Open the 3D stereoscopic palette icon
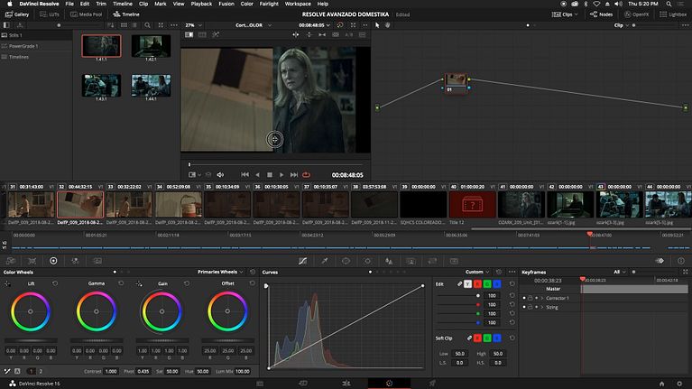 [x=454, y=261]
